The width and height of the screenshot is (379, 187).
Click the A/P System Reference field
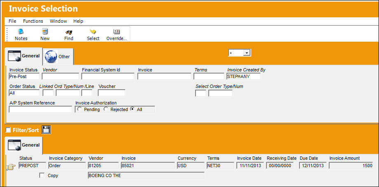[40, 109]
